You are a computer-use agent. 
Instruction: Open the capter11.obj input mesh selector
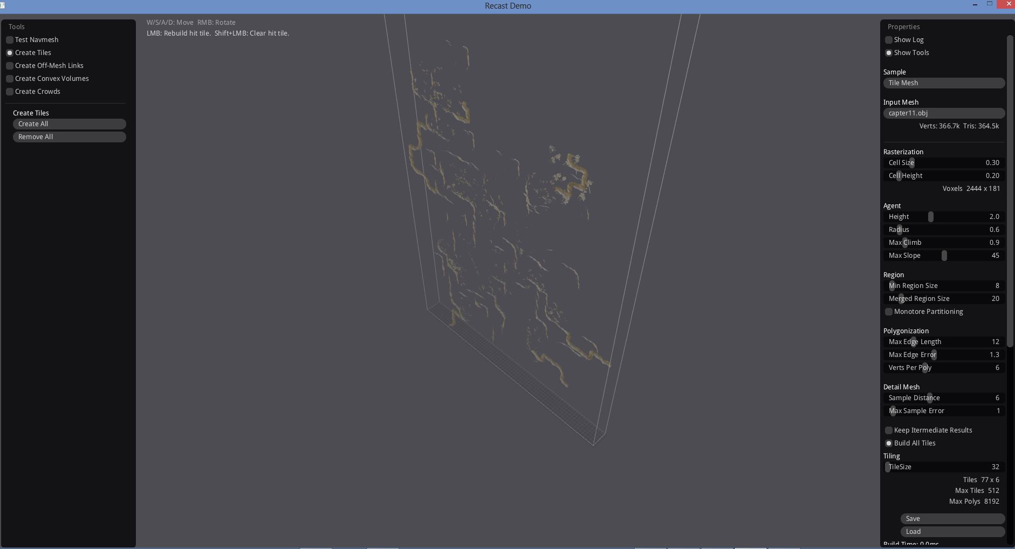click(943, 113)
